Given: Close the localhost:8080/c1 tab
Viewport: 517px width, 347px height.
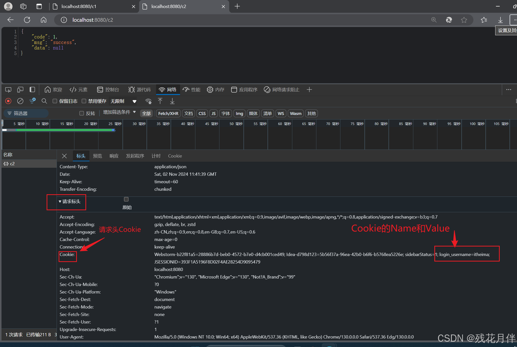Looking at the screenshot, I should 134,6.
